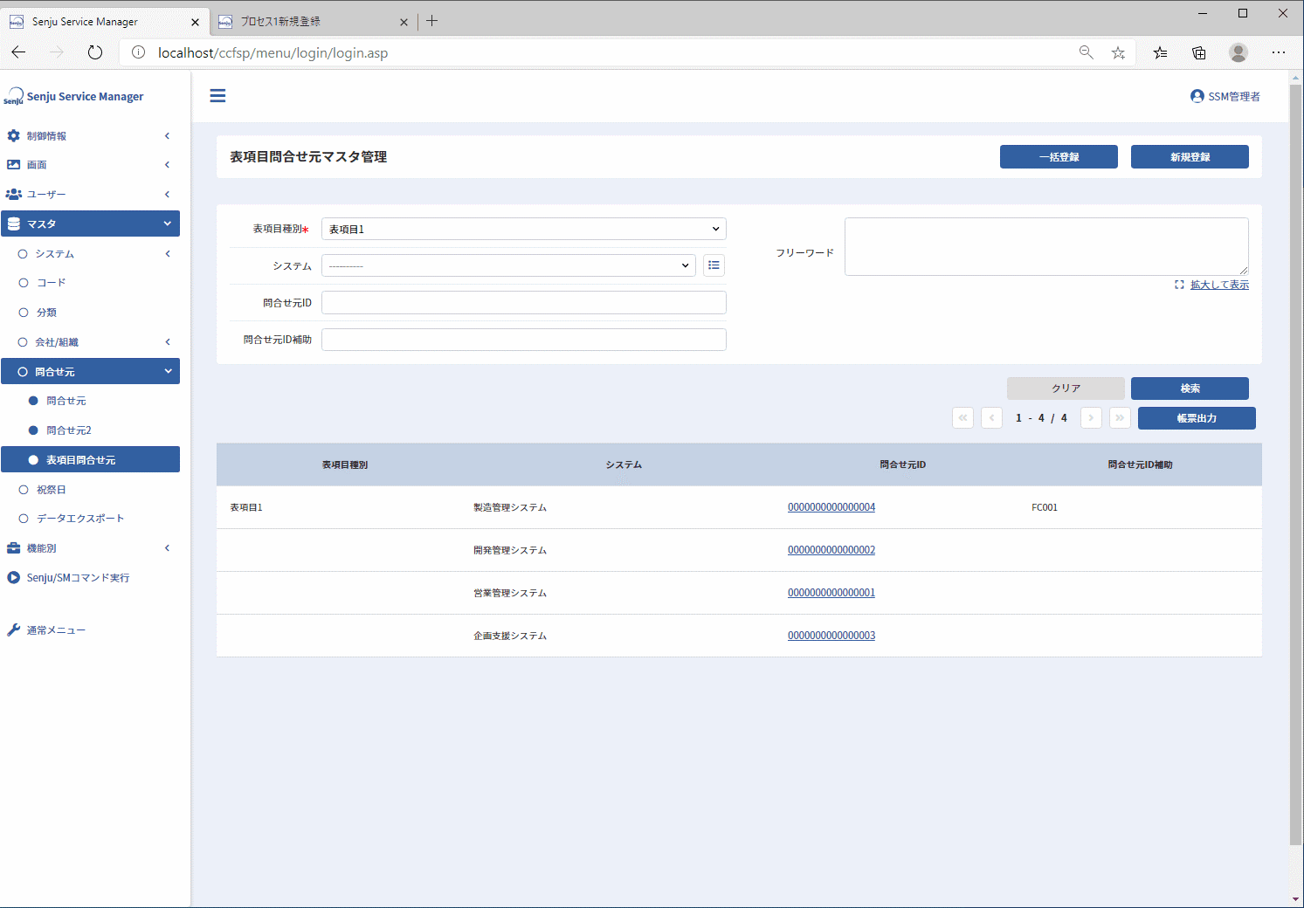Expand the 会社/組織 submenu
This screenshot has height=908, width=1304.
(x=90, y=342)
